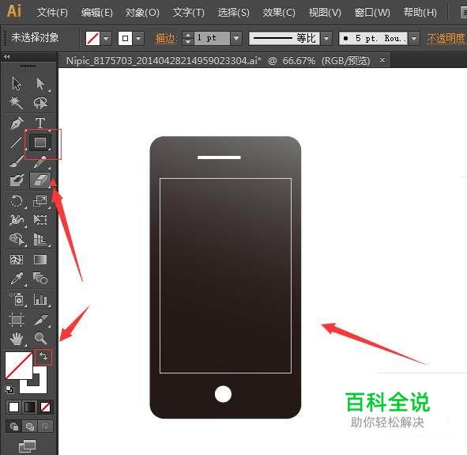Viewport: 467px width, 455px height.
Task: Enable Draw Inside mode
Action: pos(45,427)
